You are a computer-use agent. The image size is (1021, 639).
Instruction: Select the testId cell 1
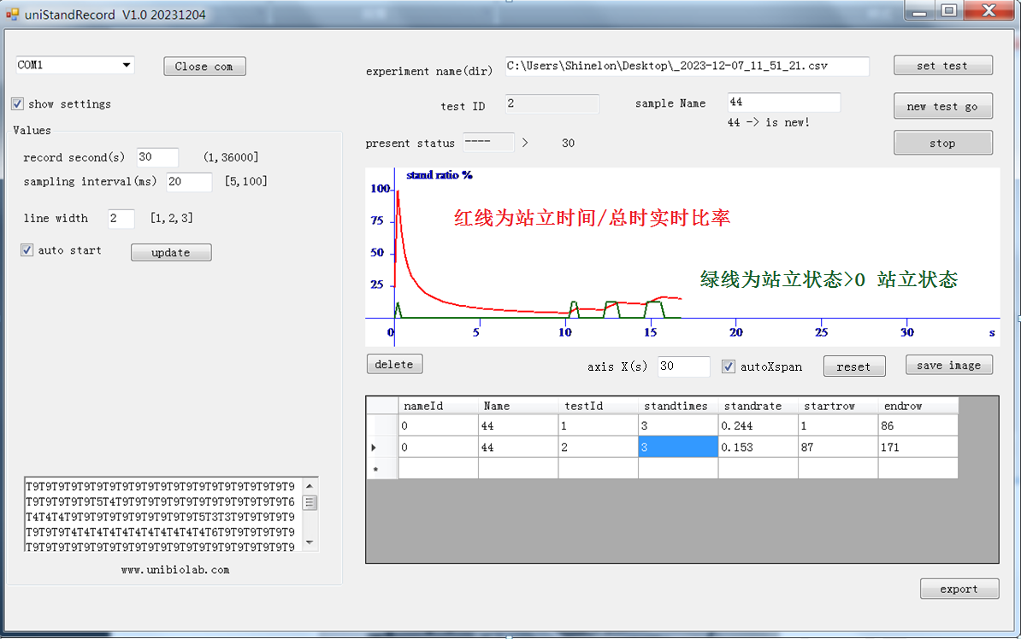599,425
